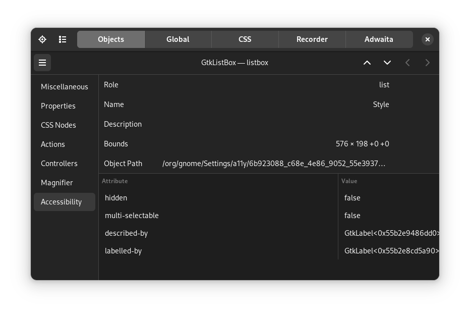Open the hamburger menu
Viewport: 470px width, 314px height.
point(42,63)
